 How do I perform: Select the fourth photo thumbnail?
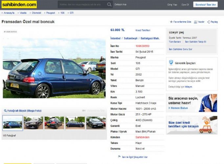(75, 123)
